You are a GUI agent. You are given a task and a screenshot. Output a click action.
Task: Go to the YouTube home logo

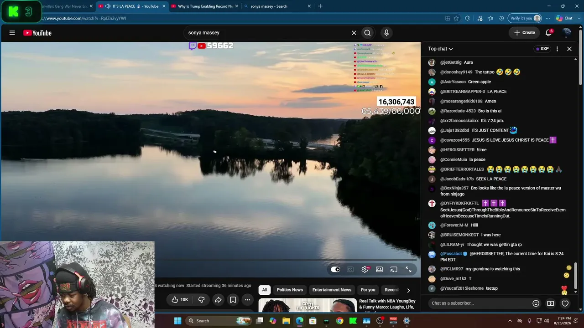click(x=37, y=33)
